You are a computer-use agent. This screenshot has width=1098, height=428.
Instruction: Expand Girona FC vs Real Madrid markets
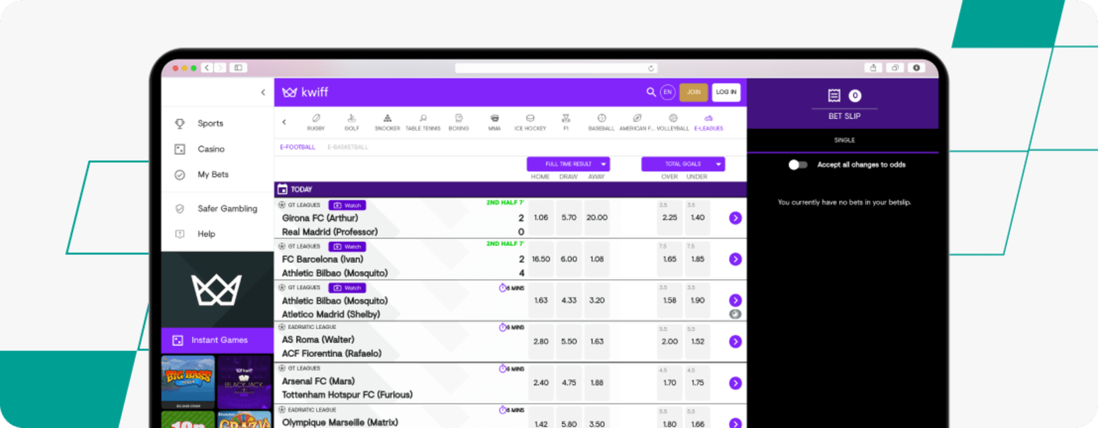pos(736,218)
